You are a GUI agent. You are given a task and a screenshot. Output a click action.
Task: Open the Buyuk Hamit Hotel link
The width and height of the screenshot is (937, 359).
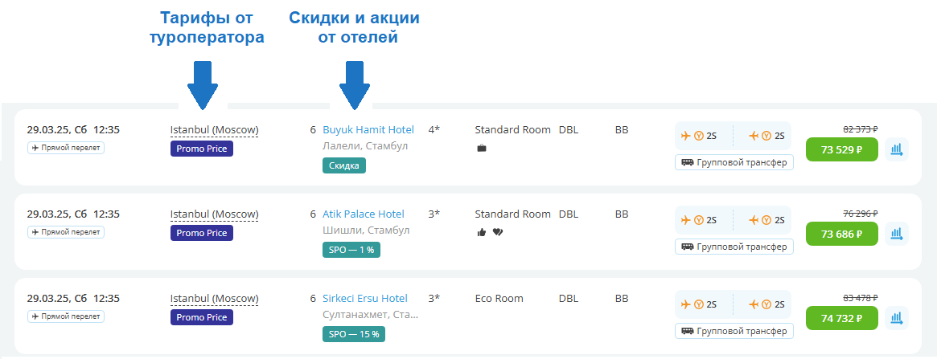click(x=368, y=130)
